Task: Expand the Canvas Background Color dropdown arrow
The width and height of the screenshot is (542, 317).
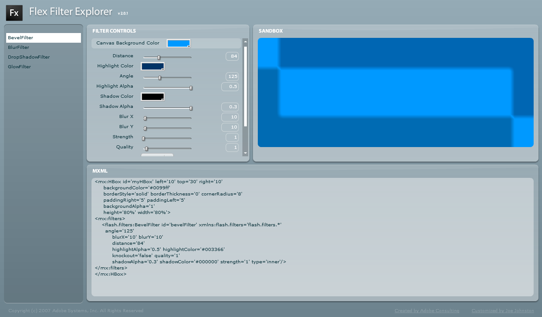Action: pyautogui.click(x=190, y=46)
